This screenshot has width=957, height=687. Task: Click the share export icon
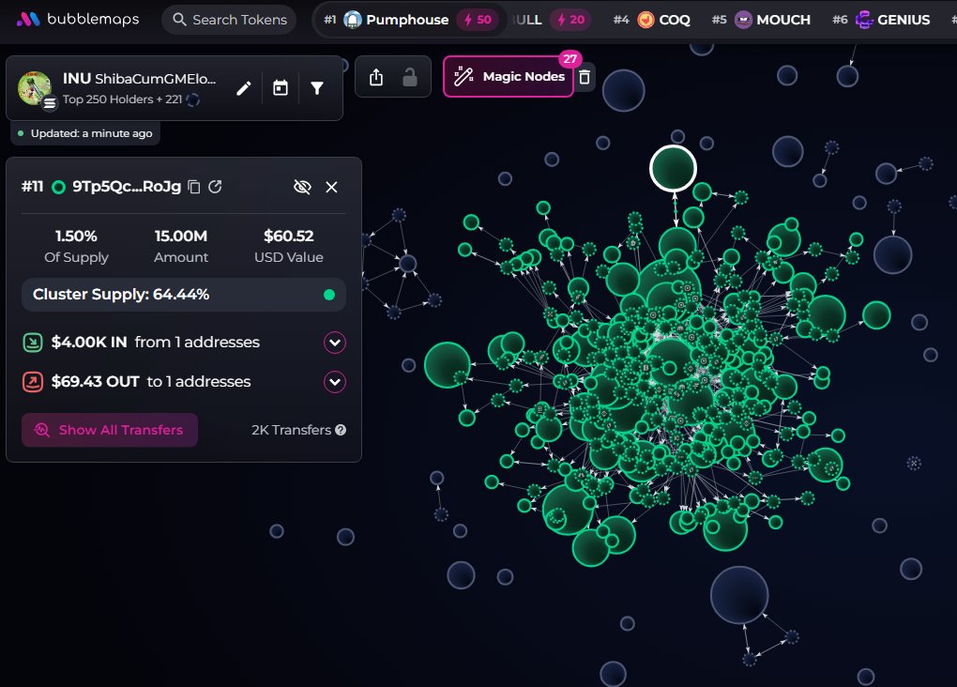coord(376,77)
